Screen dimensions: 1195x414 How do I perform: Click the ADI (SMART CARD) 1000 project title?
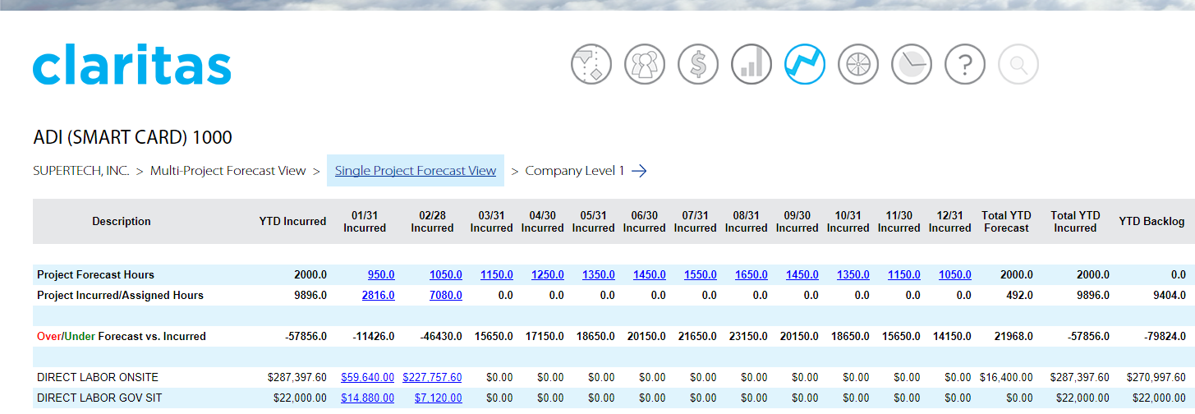132,138
